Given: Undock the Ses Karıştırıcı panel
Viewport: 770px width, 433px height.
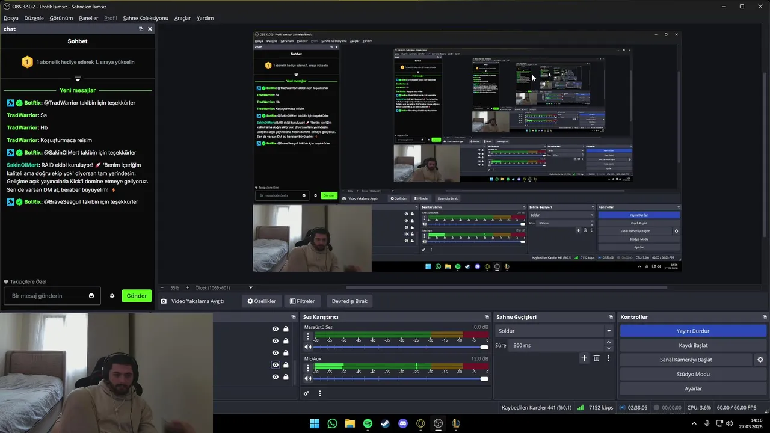Looking at the screenshot, I should pyautogui.click(x=487, y=317).
